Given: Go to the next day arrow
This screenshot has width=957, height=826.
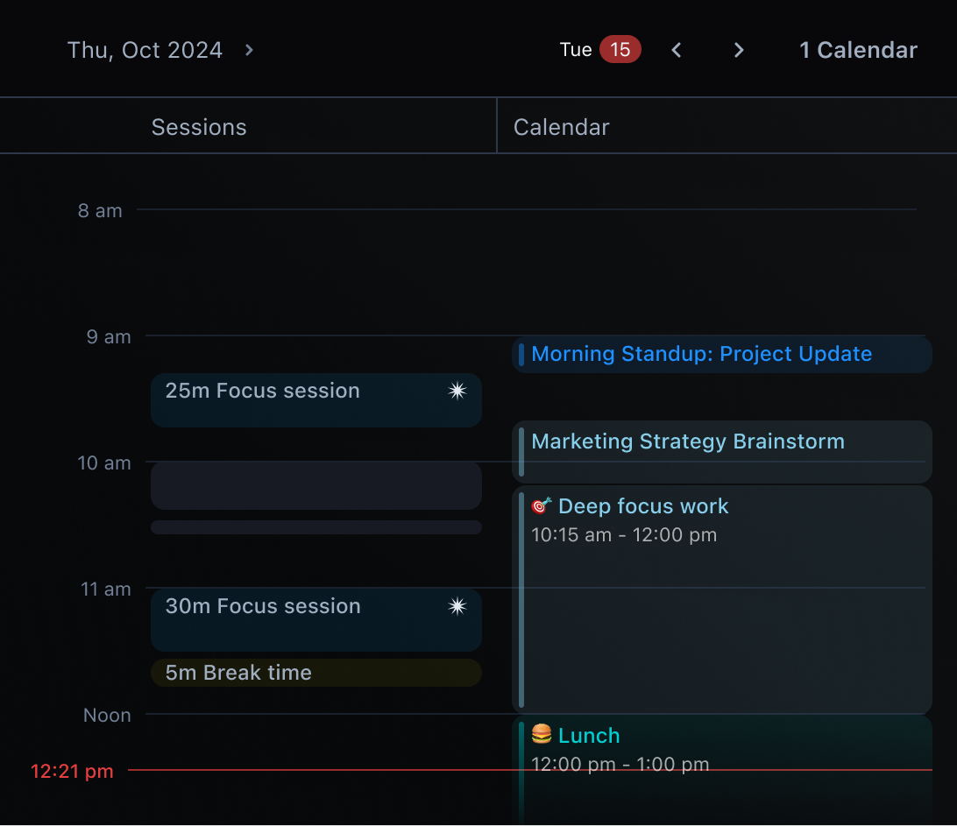Looking at the screenshot, I should coord(739,50).
